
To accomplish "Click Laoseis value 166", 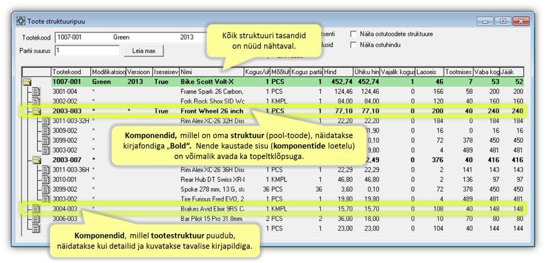I will coord(438,91).
